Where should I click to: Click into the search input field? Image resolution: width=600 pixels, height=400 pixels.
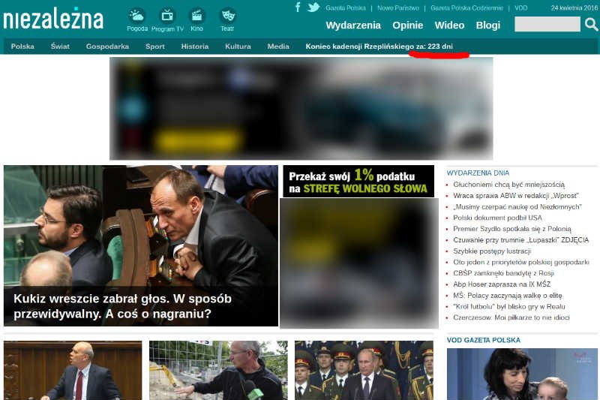[x=547, y=24]
